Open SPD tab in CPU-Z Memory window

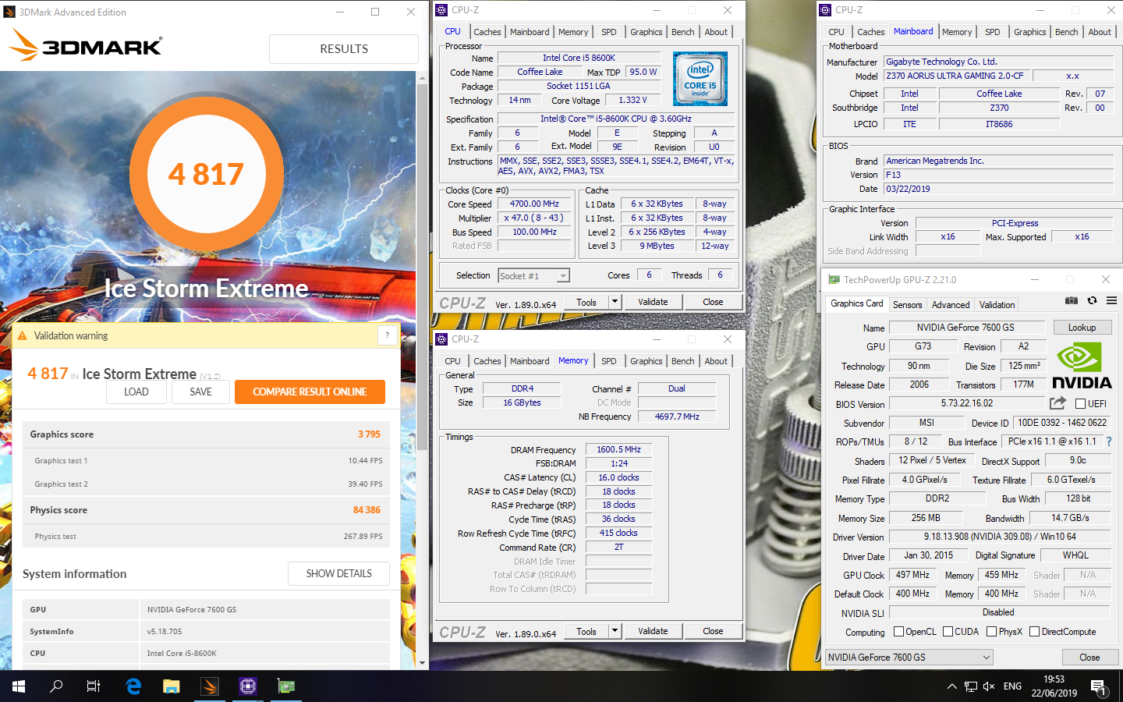click(x=609, y=361)
